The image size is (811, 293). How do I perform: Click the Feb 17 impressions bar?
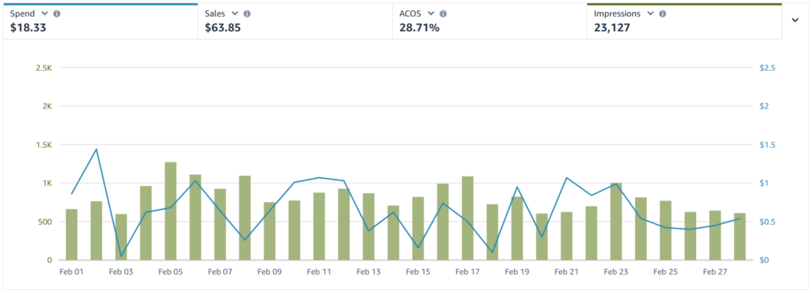[467, 218]
